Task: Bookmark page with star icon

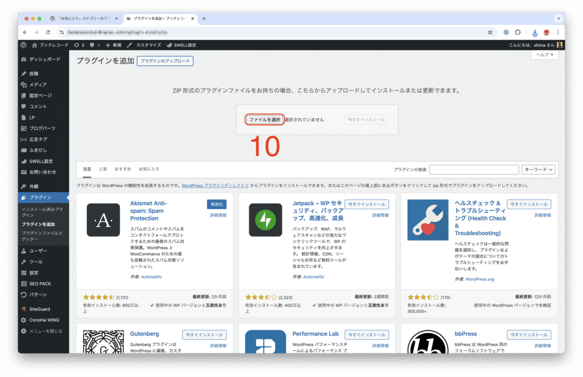Action: [x=490, y=32]
